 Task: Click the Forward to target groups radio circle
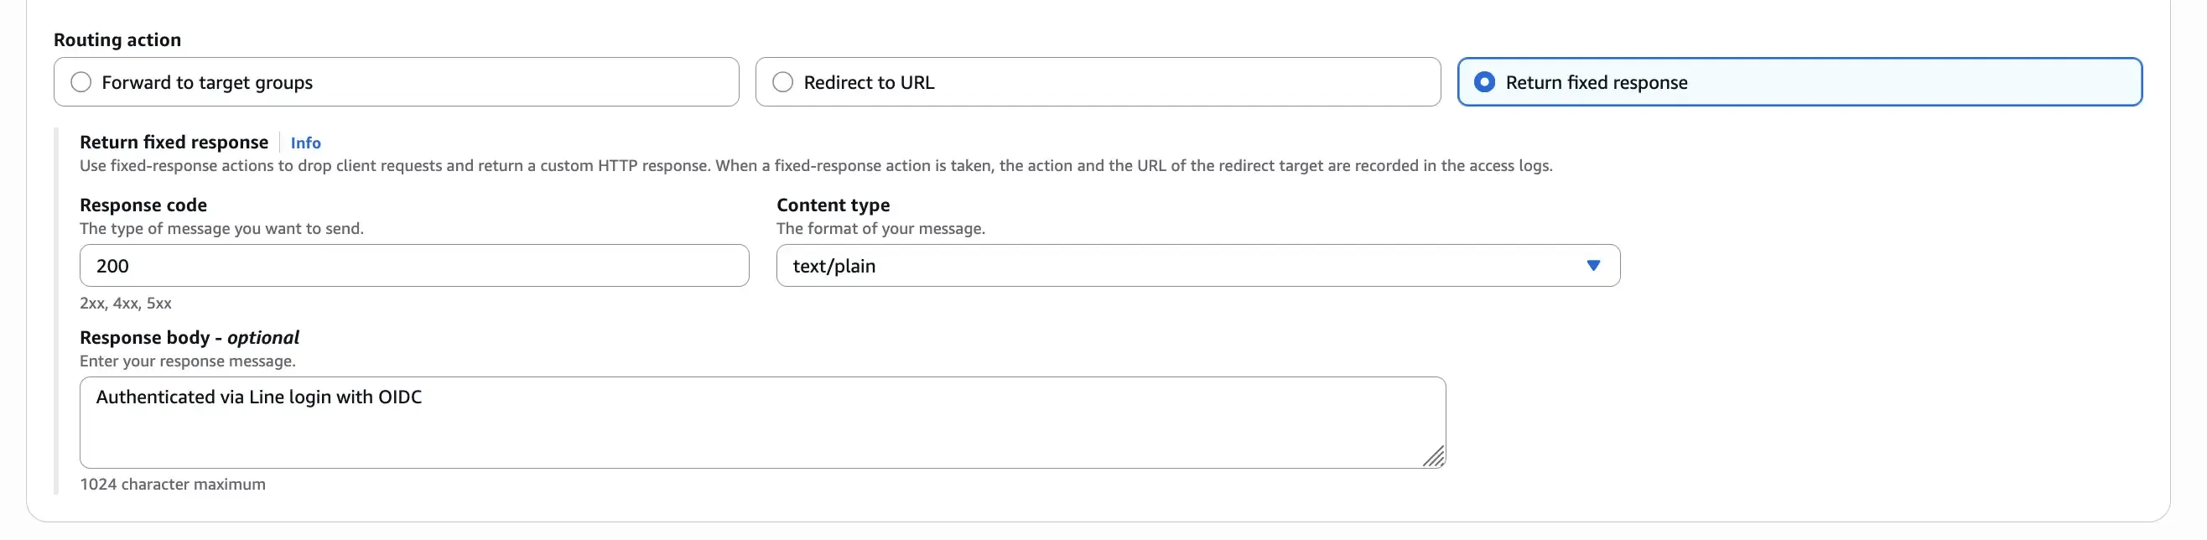coord(81,81)
